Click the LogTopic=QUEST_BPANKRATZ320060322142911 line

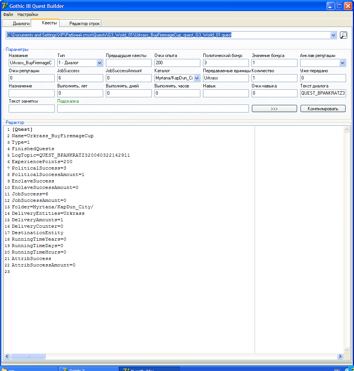pos(71,155)
